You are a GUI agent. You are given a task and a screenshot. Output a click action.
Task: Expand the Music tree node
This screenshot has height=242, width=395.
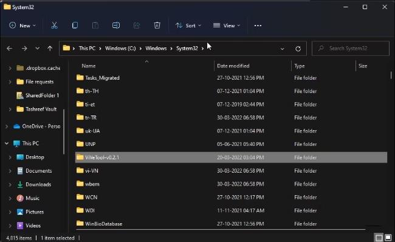tap(10, 198)
